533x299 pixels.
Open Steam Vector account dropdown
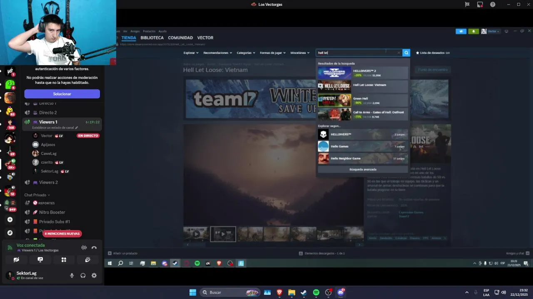pyautogui.click(x=491, y=31)
